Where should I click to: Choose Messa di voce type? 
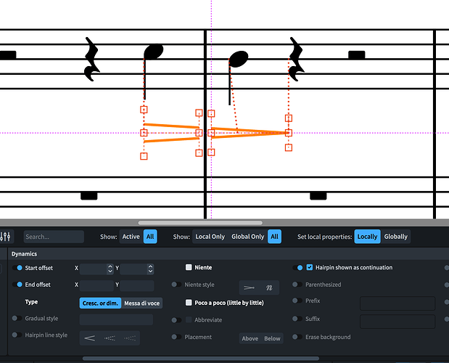pos(141,303)
